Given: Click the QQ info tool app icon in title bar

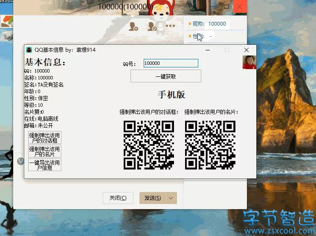Looking at the screenshot, I should coord(29,50).
